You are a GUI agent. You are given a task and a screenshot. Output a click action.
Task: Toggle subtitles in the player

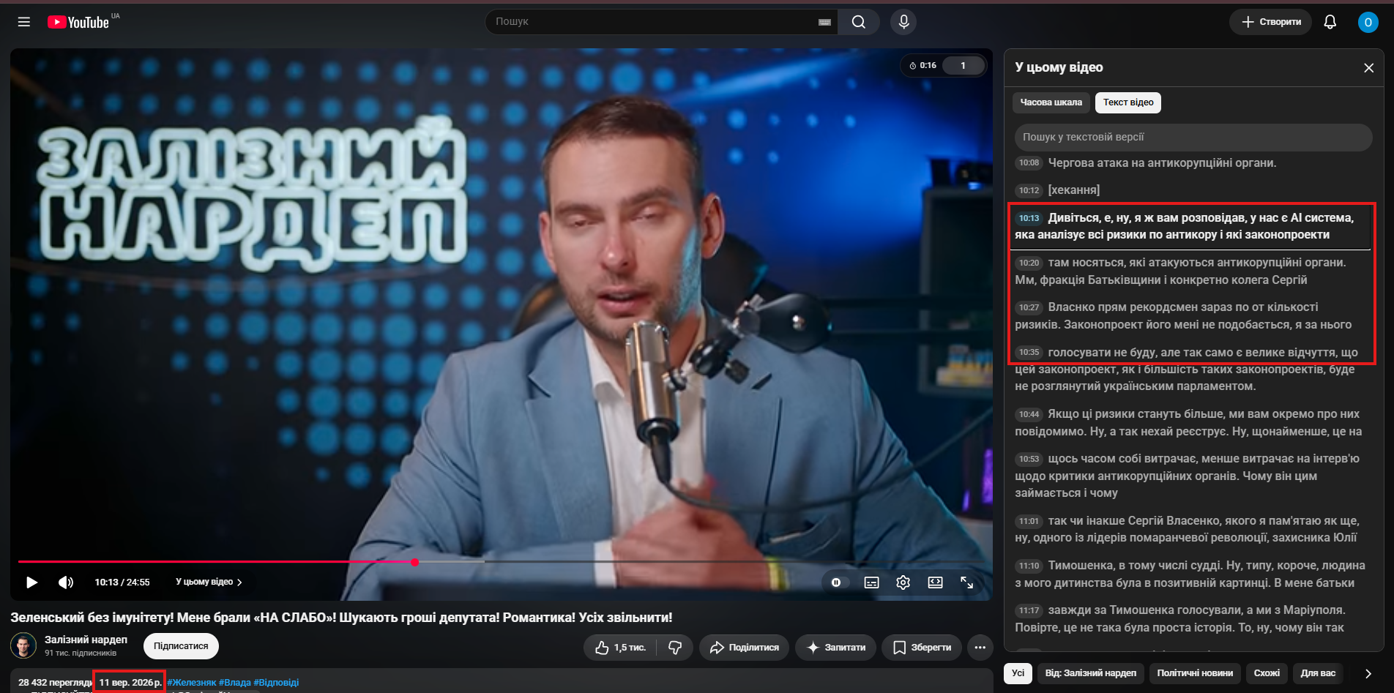871,583
